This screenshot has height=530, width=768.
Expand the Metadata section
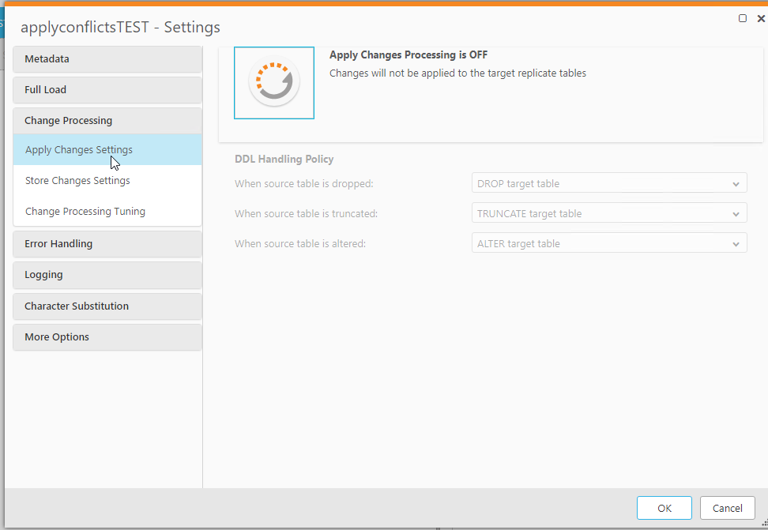coord(107,59)
